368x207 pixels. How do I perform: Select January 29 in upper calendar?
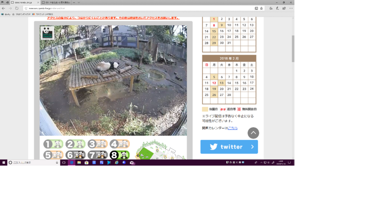point(214,43)
